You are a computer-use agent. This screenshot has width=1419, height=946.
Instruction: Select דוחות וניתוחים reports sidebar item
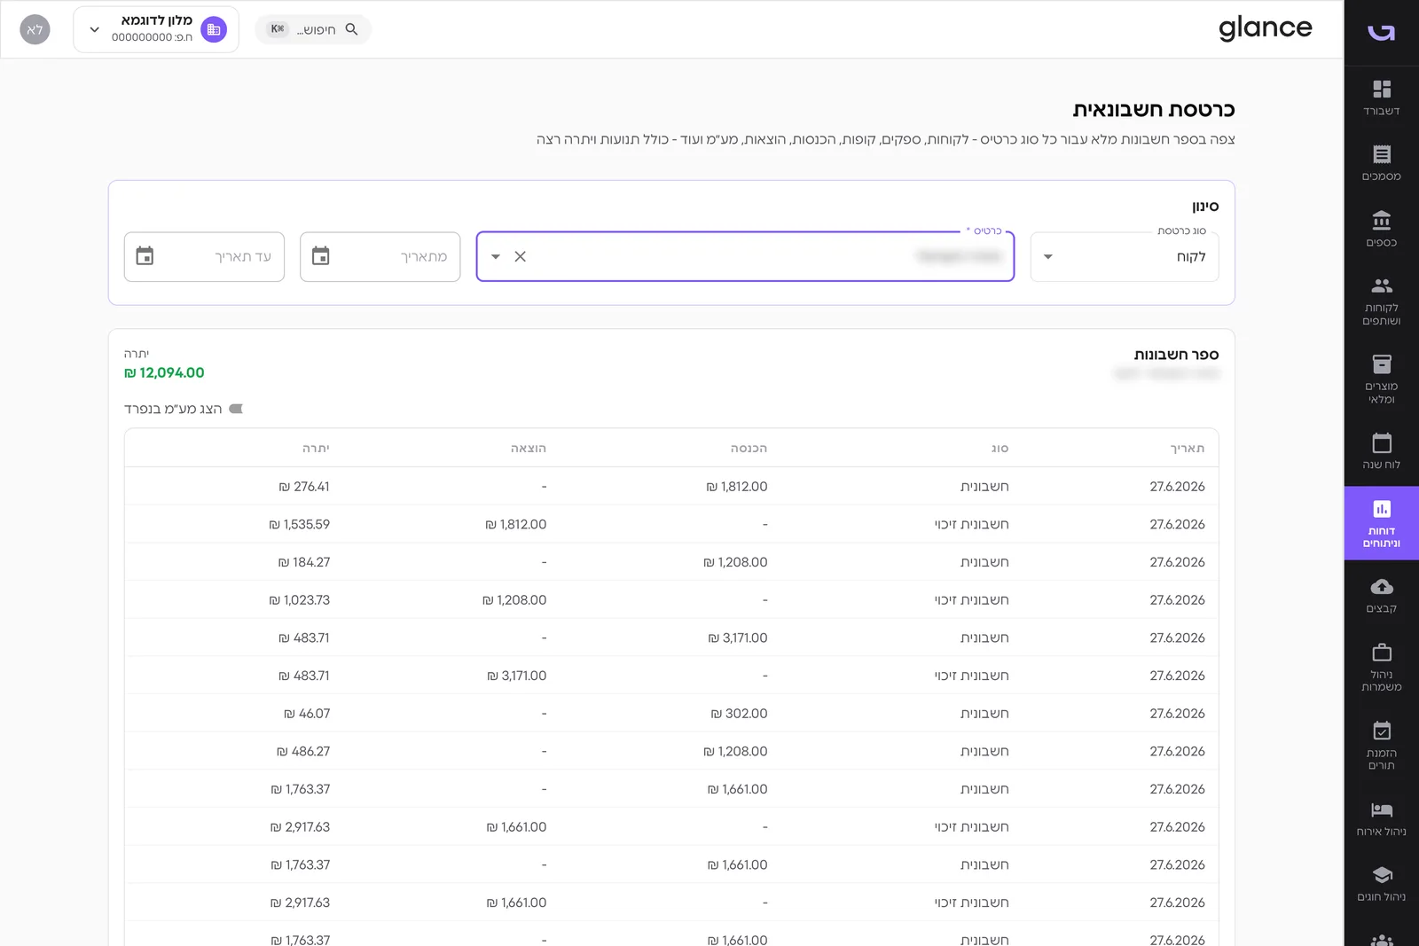pyautogui.click(x=1381, y=523)
